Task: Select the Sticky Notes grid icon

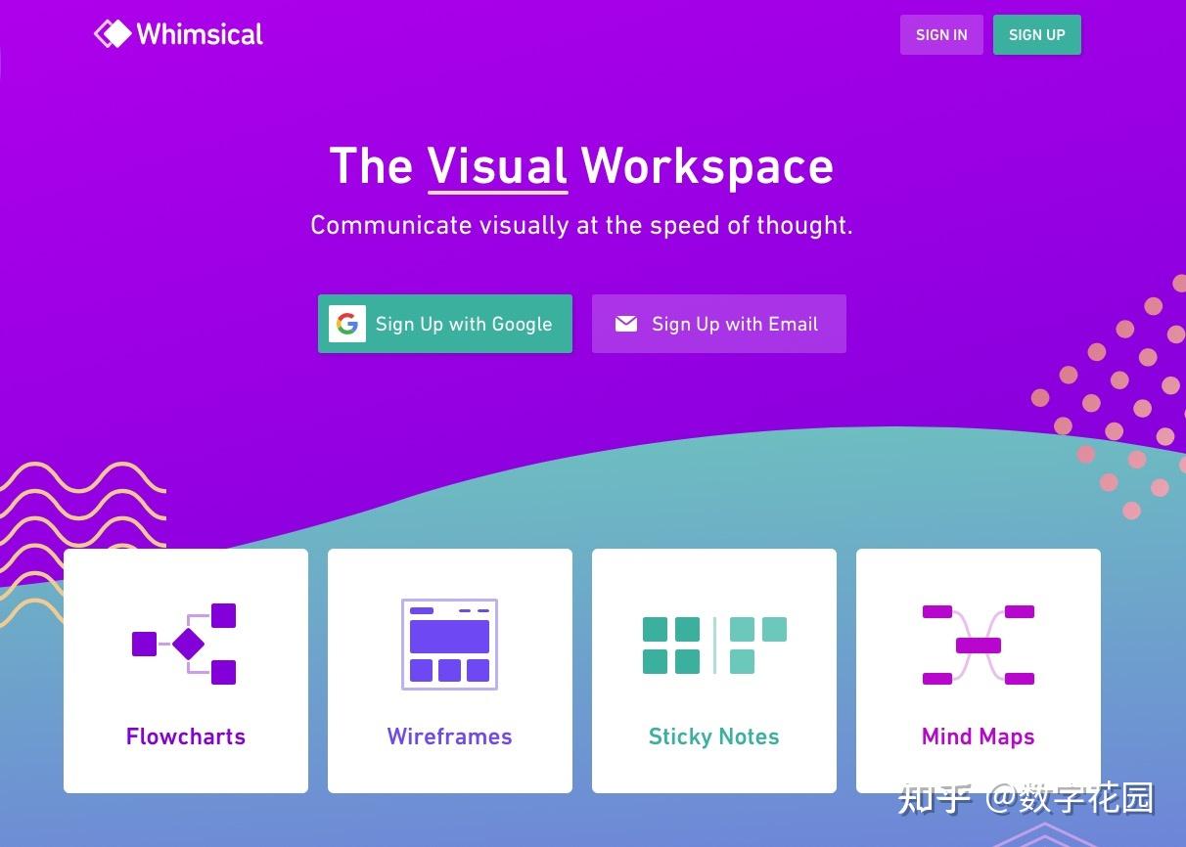Action: (x=714, y=645)
